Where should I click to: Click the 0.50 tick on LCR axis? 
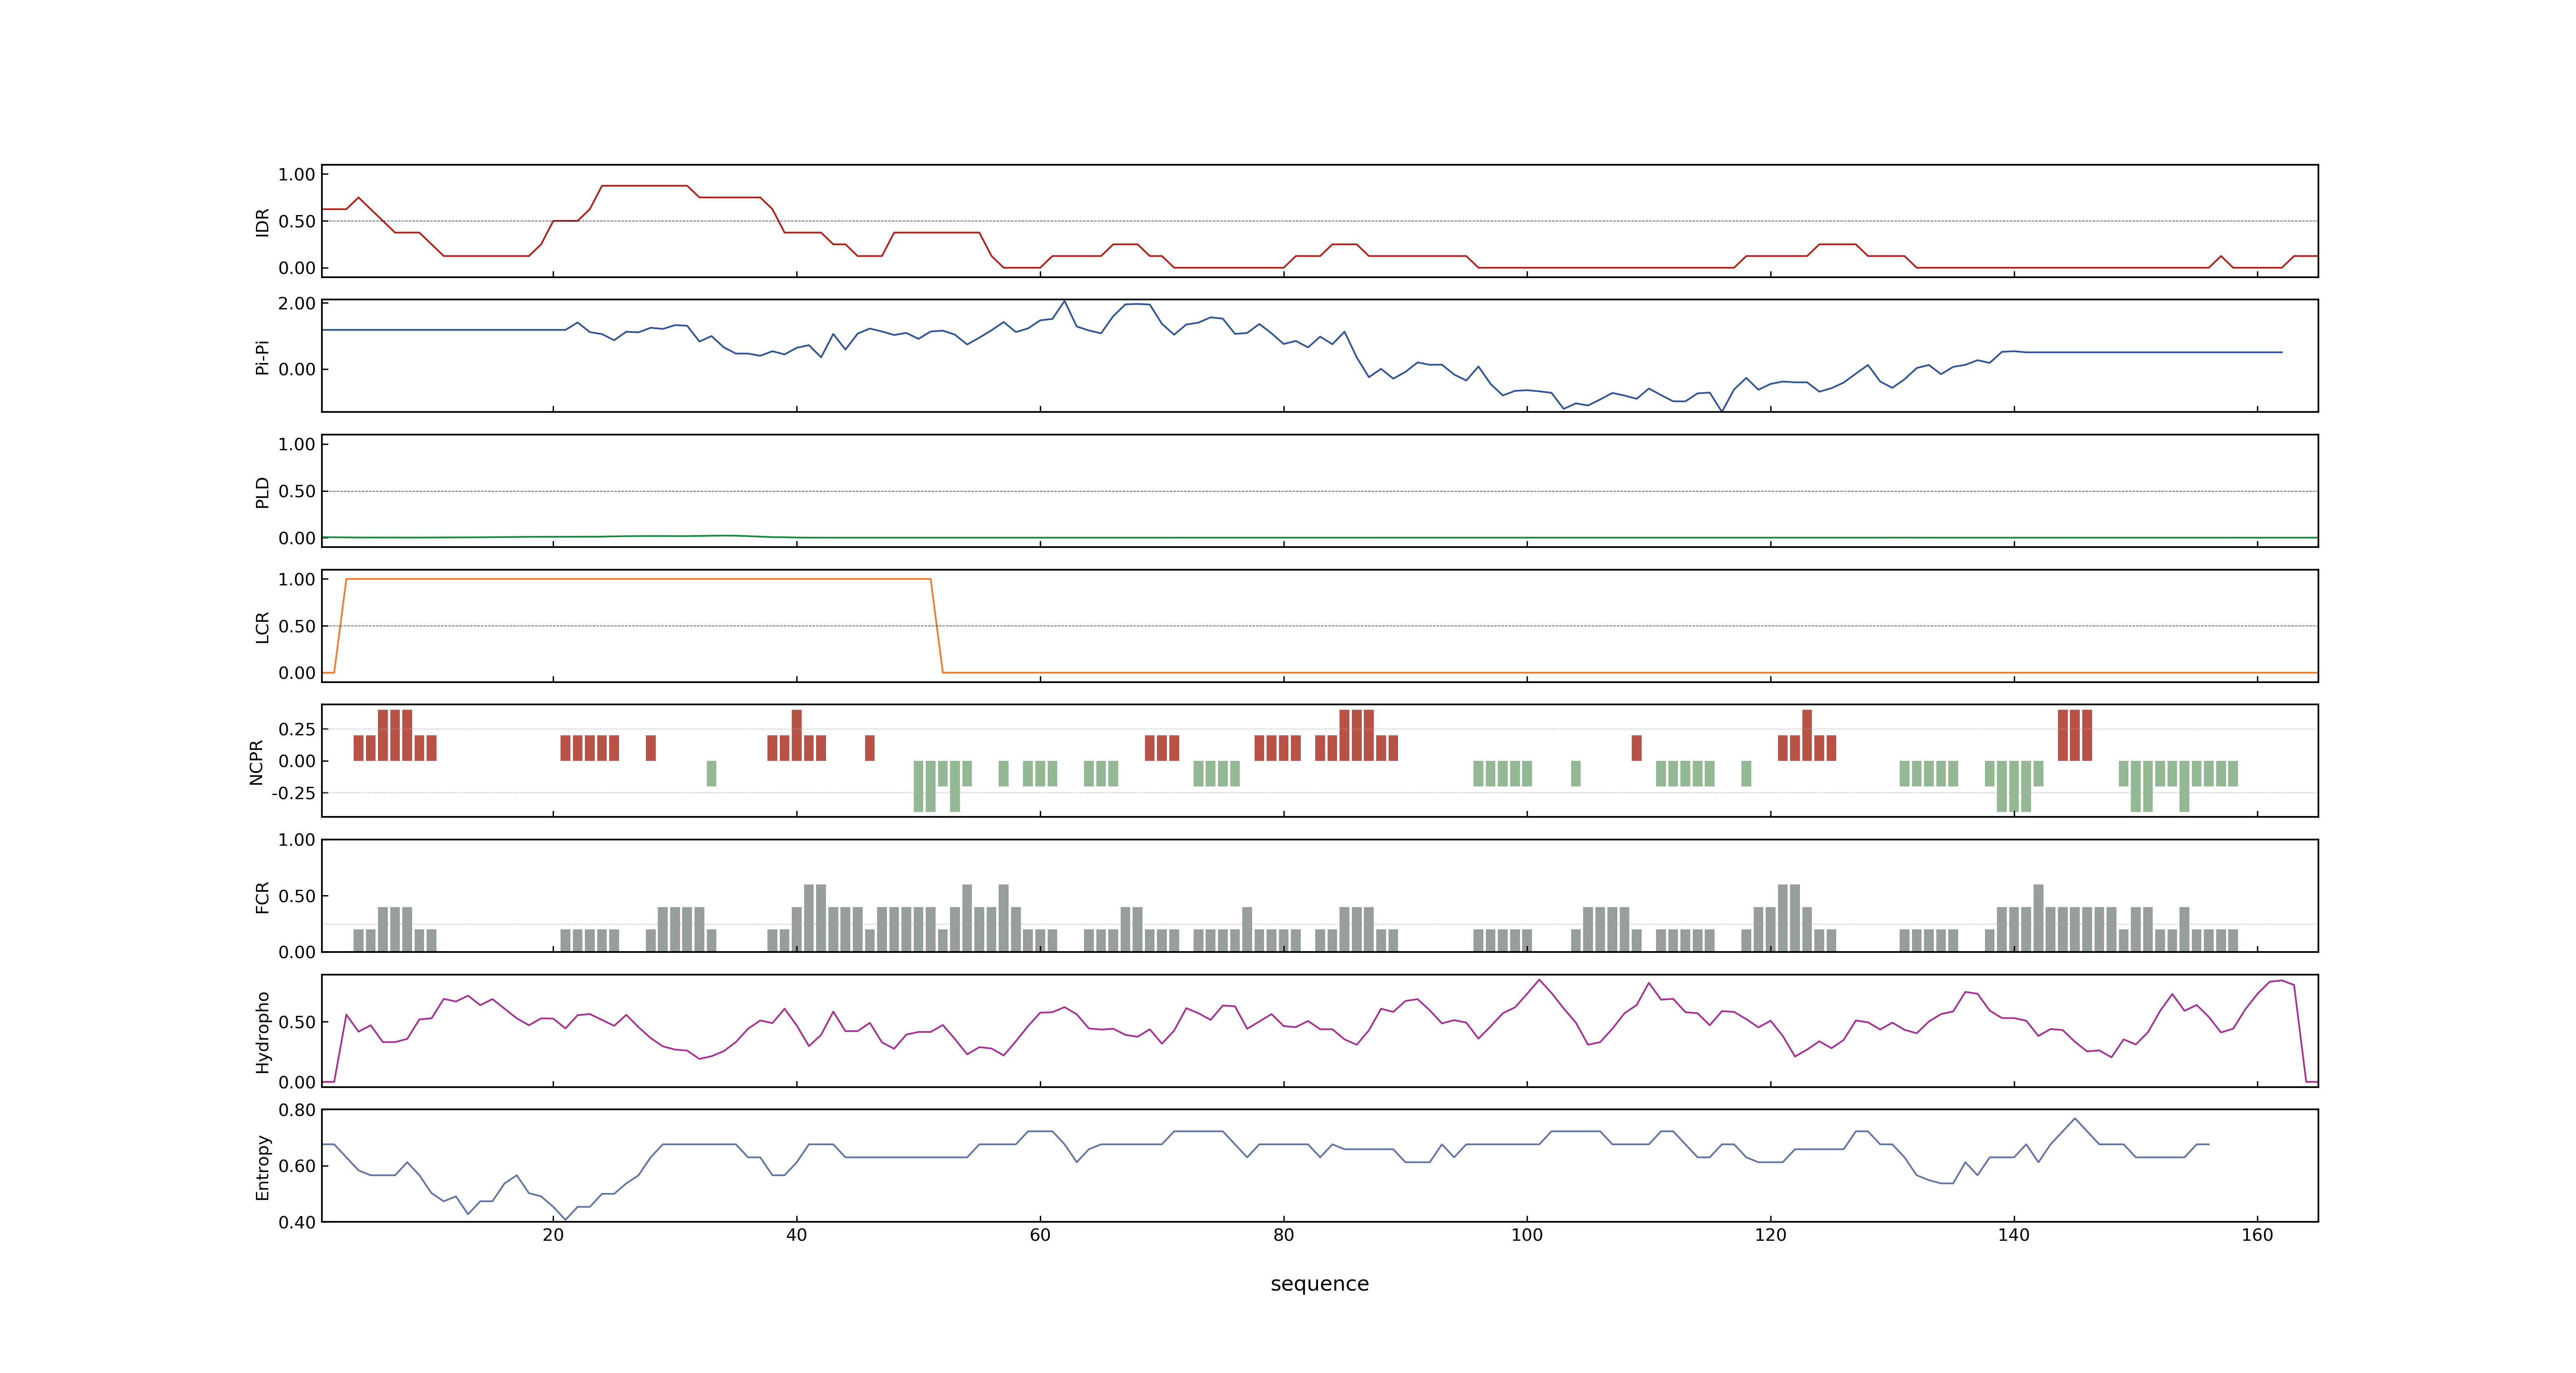coord(297,626)
